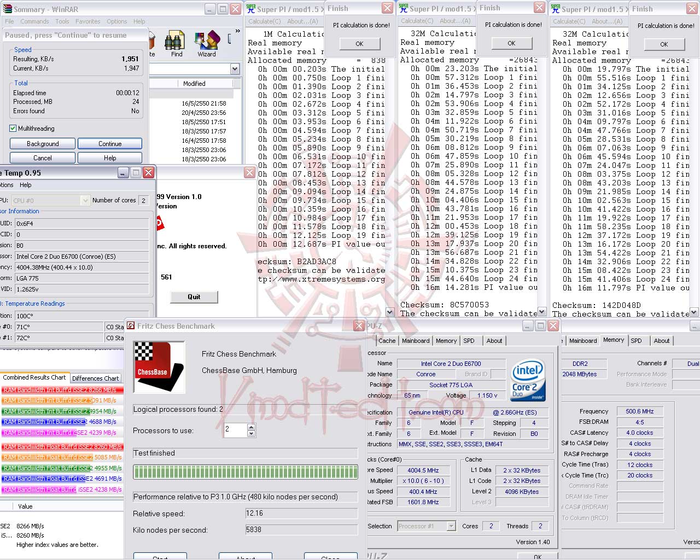700x560 pixels.
Task: Click the red RAM Bandwidth Int 8266 MB/s bar
Action: pyautogui.click(x=62, y=390)
